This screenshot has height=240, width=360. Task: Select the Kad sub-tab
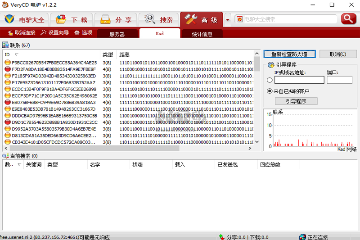(x=160, y=33)
